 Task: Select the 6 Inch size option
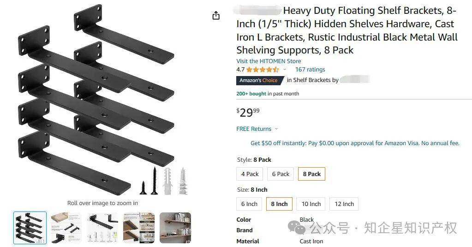(x=249, y=204)
